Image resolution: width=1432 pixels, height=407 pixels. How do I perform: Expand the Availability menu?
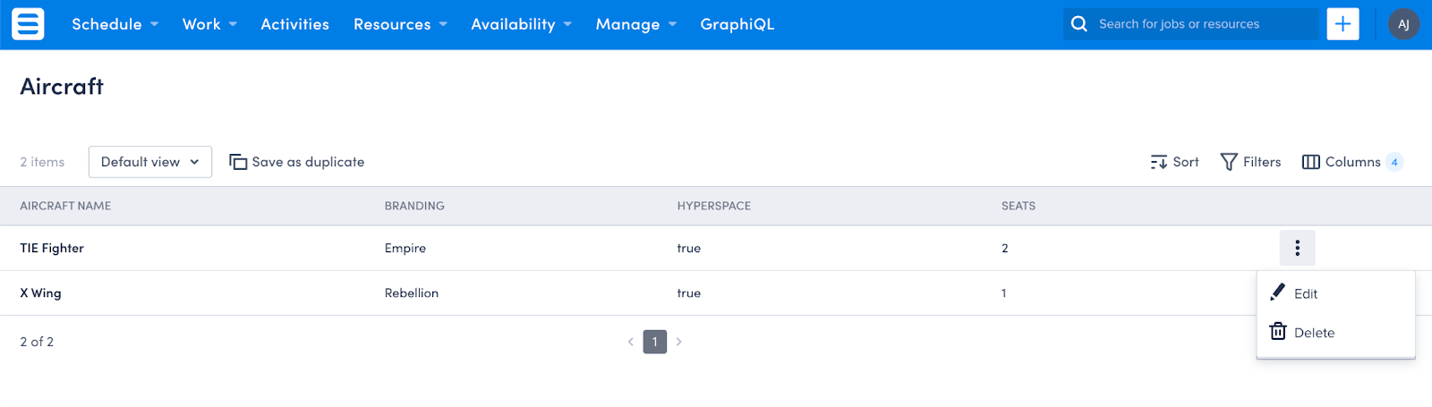pyautogui.click(x=521, y=24)
